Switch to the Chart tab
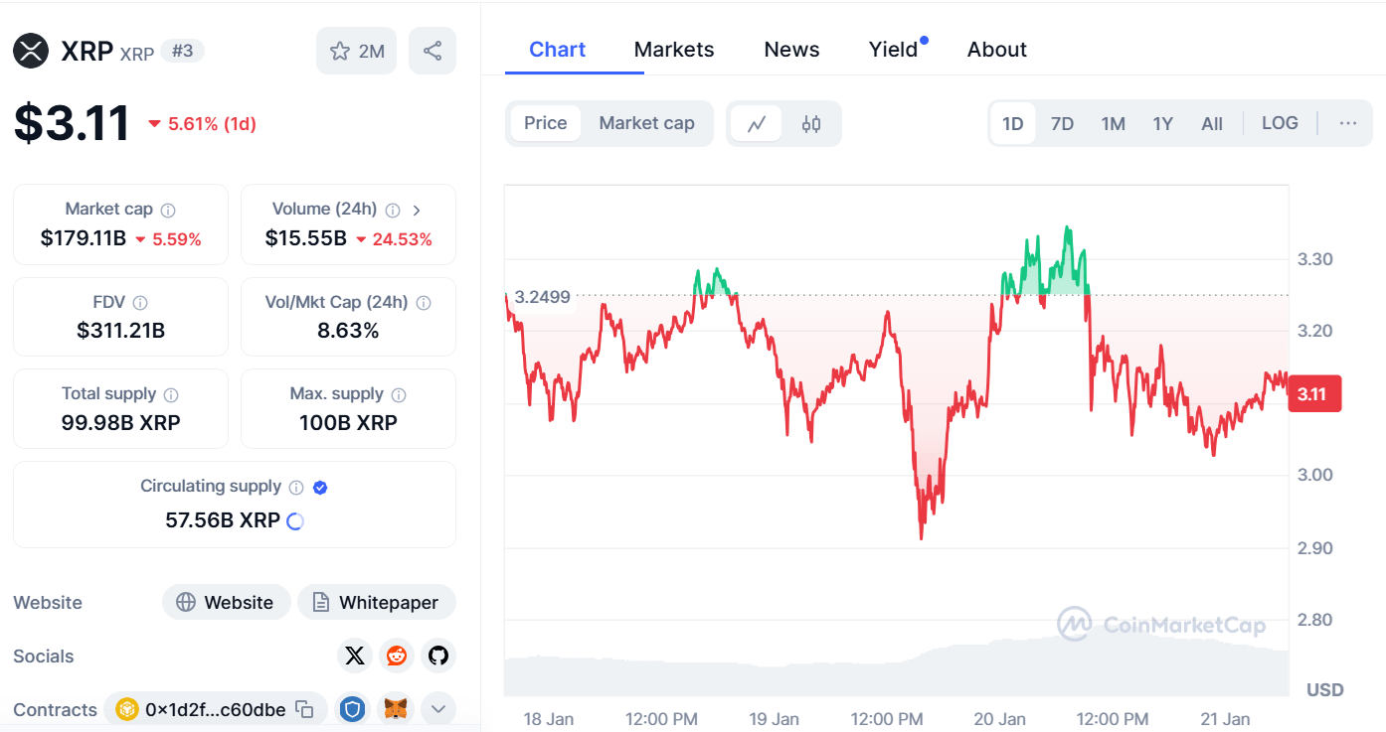The image size is (1386, 732). (x=558, y=50)
